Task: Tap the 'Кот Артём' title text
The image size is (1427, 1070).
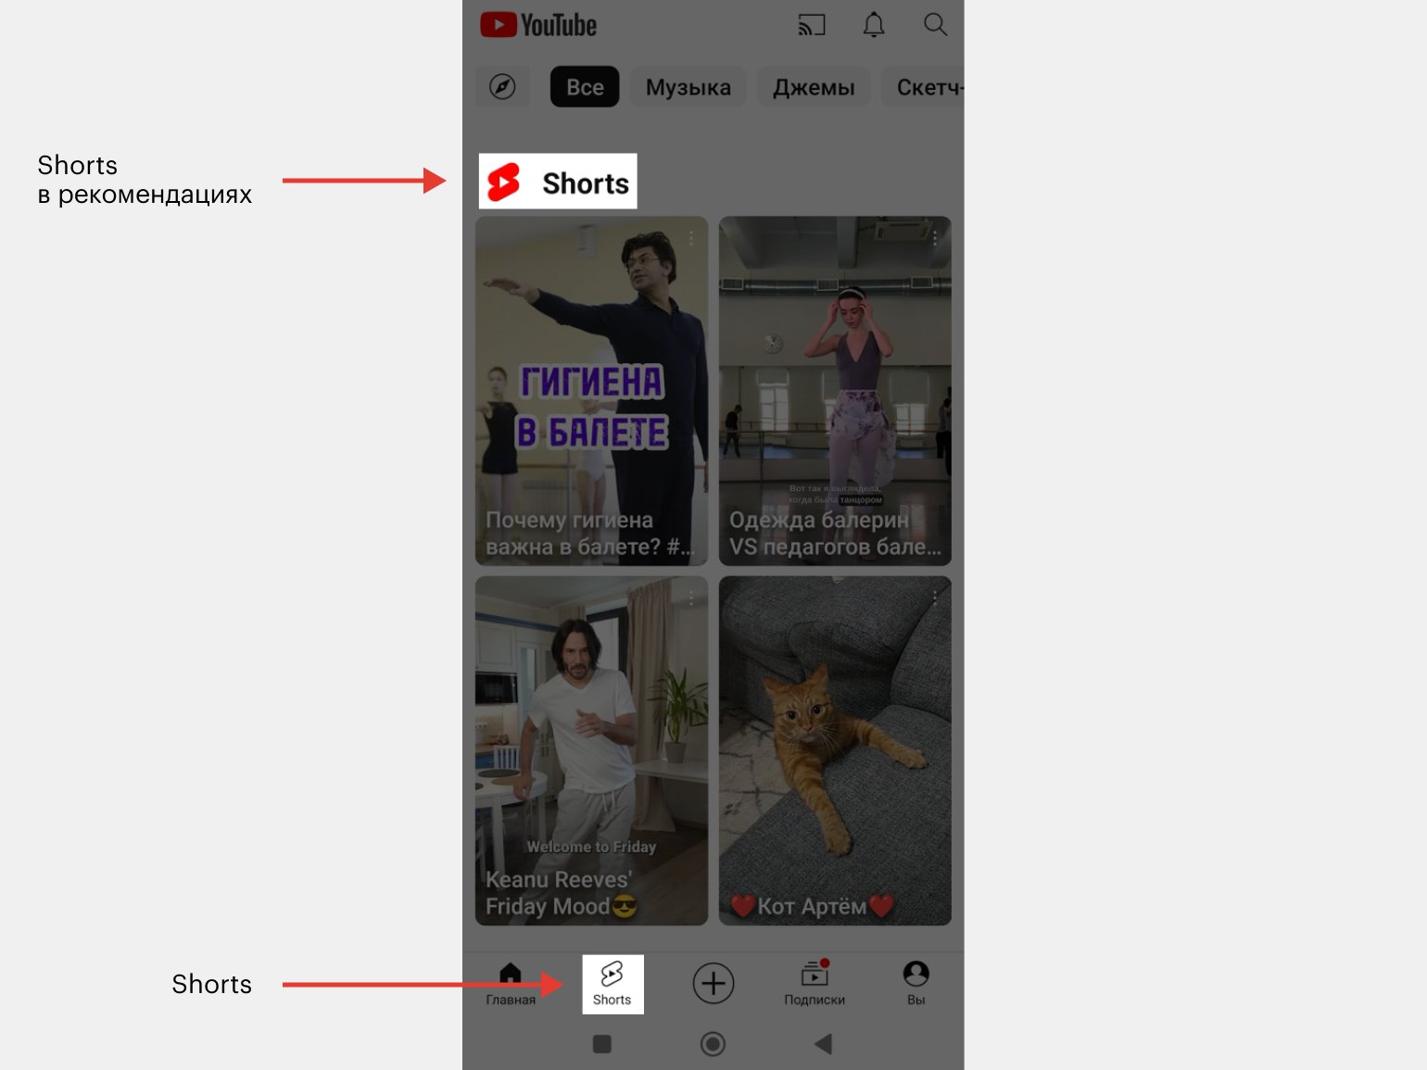Action: 812,906
